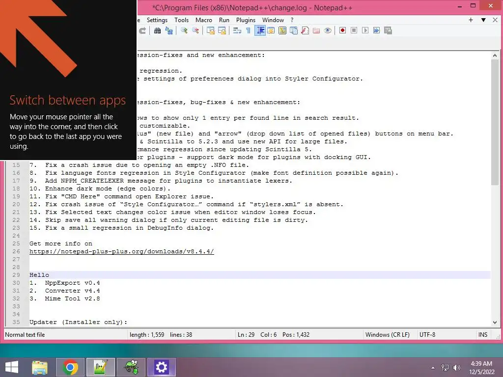This screenshot has width=503, height=377.
Task: Toggle the Monitoring eye icon
Action: pyautogui.click(x=328, y=30)
